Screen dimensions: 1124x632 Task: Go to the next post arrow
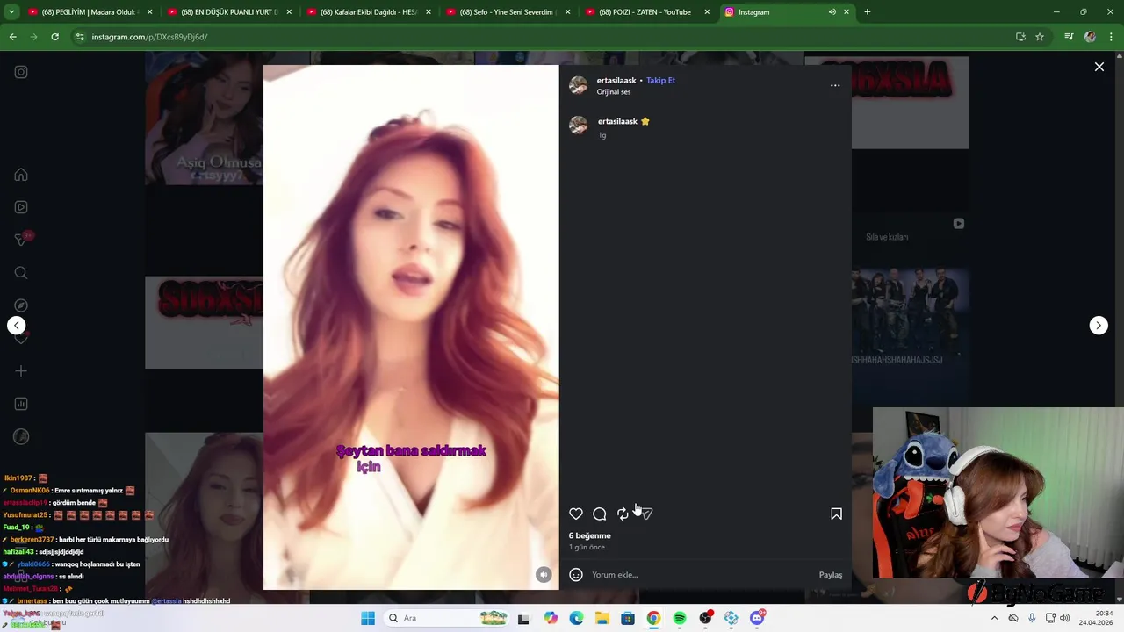click(x=1099, y=326)
